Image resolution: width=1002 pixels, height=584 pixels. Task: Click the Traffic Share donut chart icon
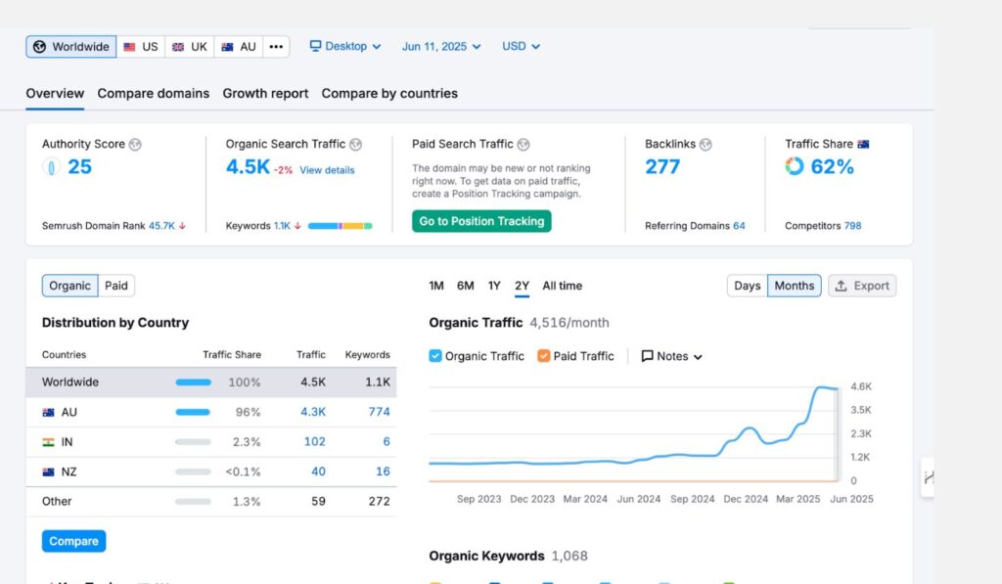pos(795,167)
